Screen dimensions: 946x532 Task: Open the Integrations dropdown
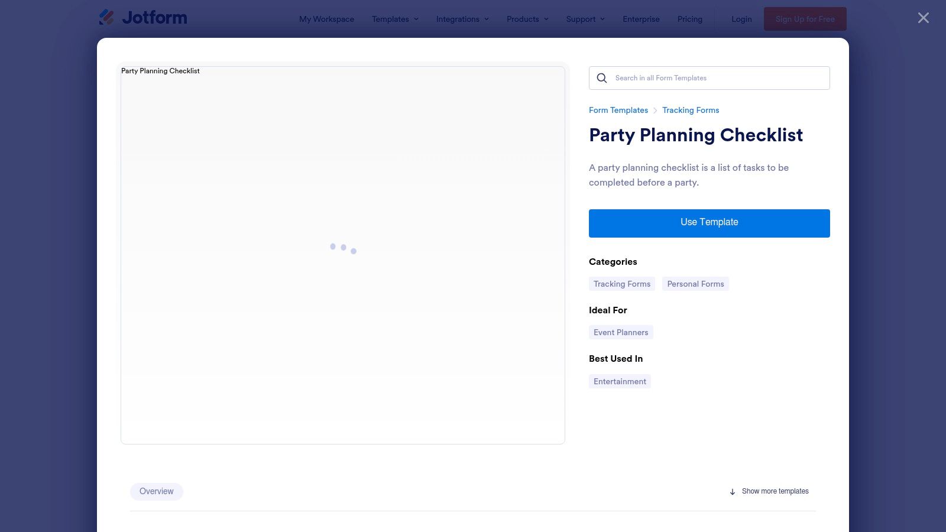point(462,19)
